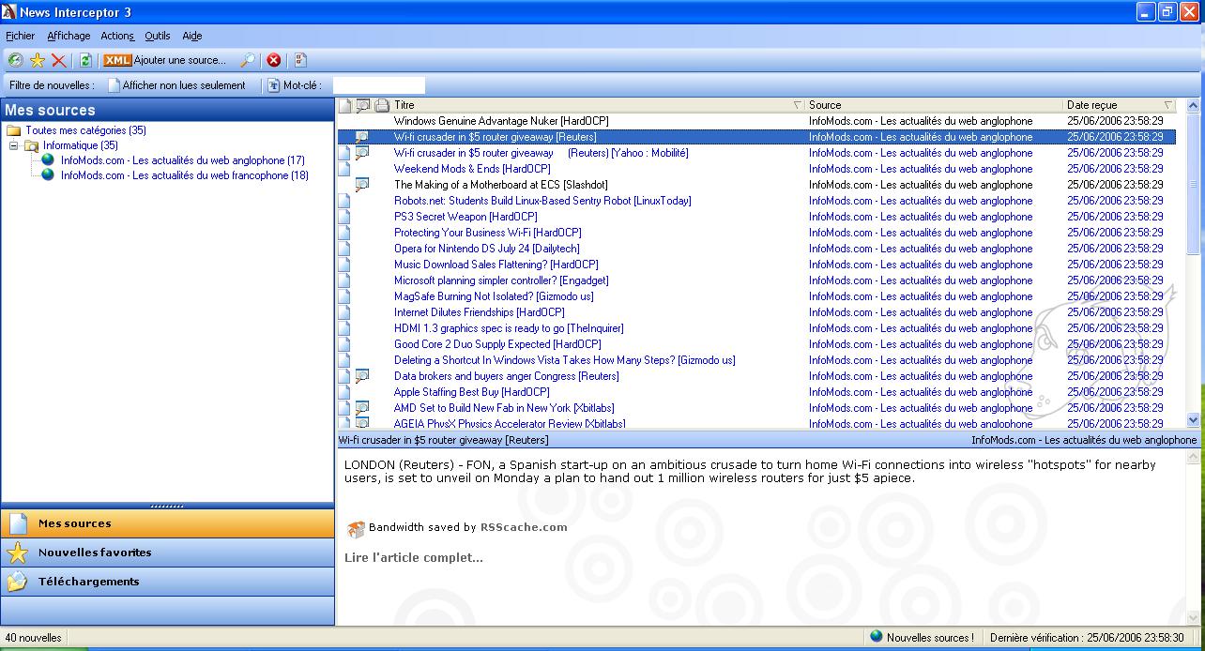1205x651 pixels.
Task: Click the sort arrow in Date reçue header
Action: (1168, 105)
